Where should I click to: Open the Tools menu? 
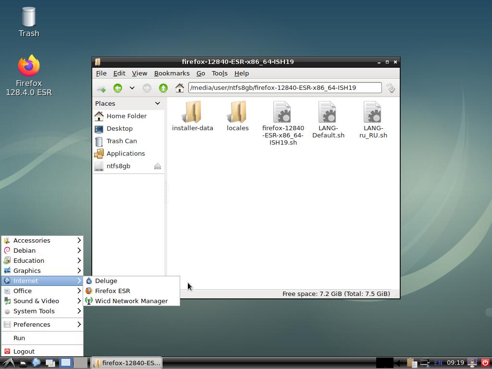[x=220, y=74]
